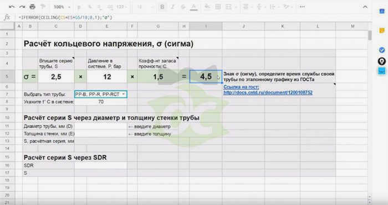Toggle Strikethrough formatting
Image resolution: width=388 pixels, height=205 pixels.
pos(183,7)
